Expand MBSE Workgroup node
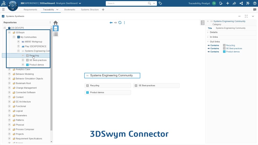The height and width of the screenshot is (145, 258). tap(19, 42)
